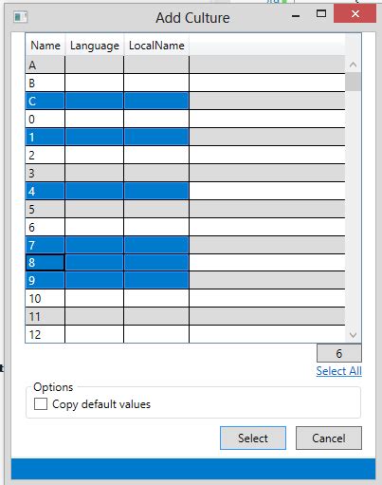Sort by the Language column header
This screenshot has height=485, width=382.
95,46
